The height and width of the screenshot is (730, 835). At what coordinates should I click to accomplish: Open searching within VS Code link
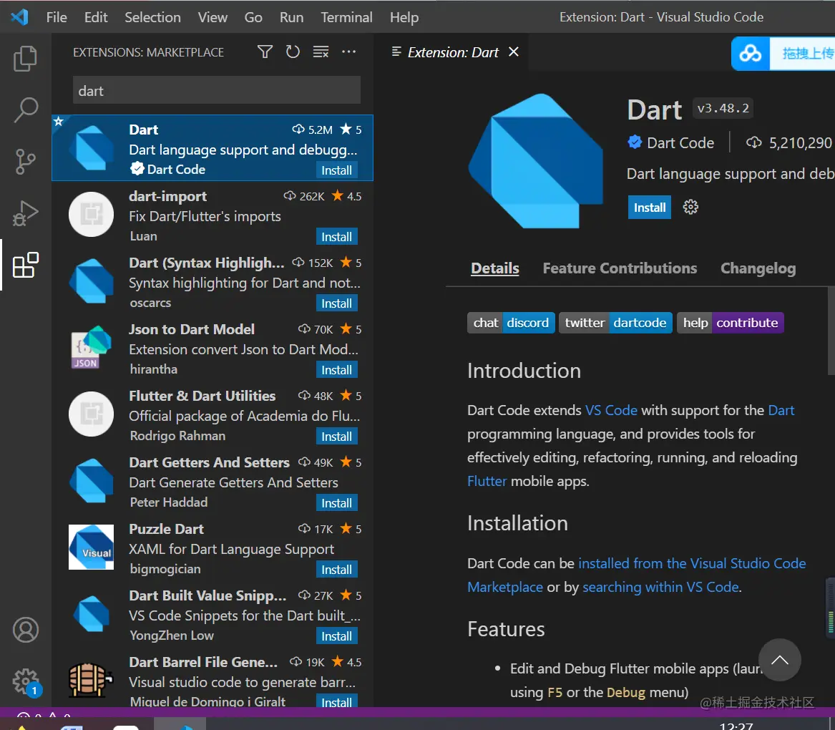pyautogui.click(x=660, y=587)
